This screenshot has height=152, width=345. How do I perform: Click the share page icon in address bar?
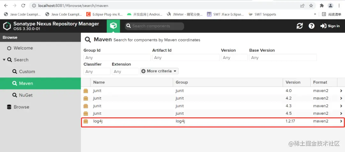click(303, 6)
